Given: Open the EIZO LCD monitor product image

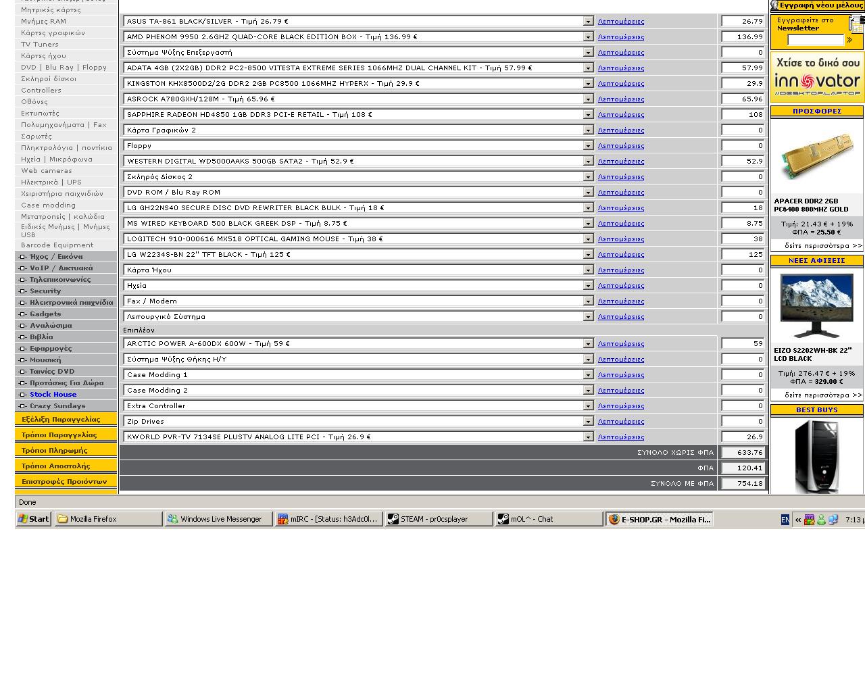Looking at the screenshot, I should point(816,306).
